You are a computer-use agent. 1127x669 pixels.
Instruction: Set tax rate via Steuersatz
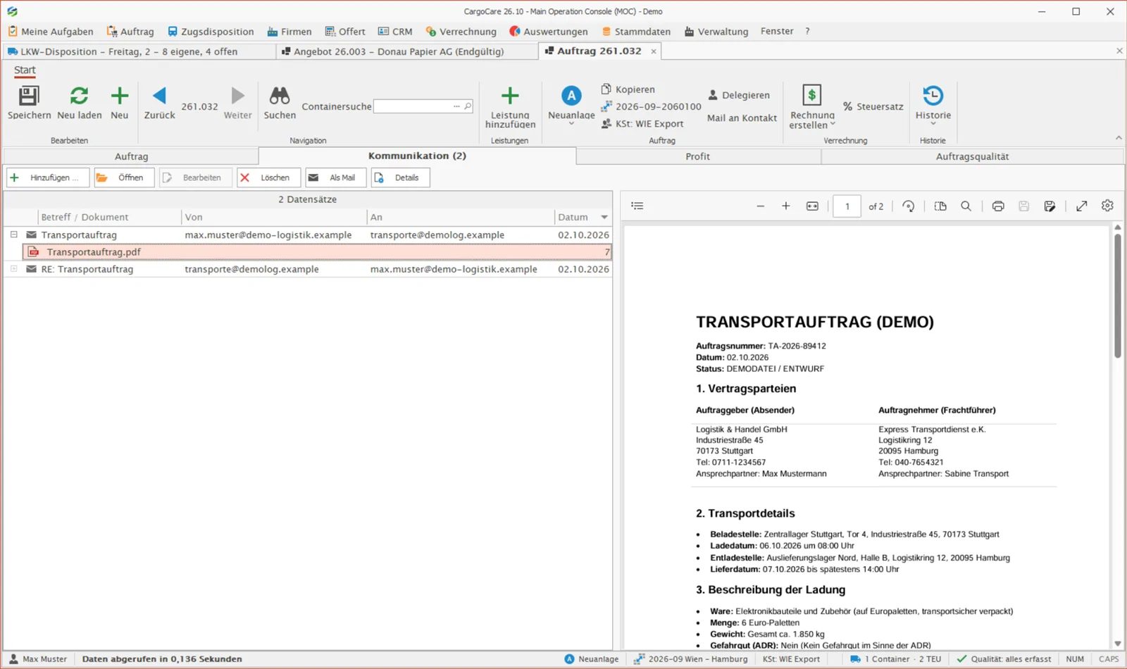click(873, 106)
